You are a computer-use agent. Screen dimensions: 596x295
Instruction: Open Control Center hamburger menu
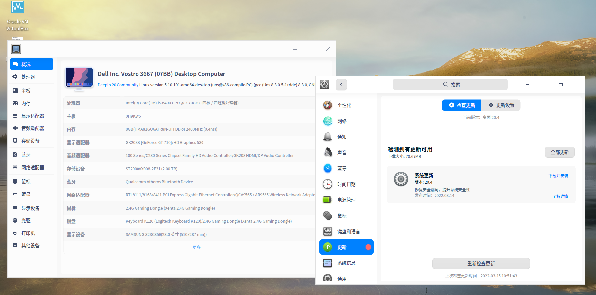point(528,85)
